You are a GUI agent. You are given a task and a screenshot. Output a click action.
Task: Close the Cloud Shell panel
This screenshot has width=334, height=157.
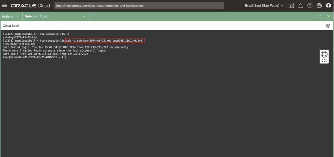(x=328, y=16)
